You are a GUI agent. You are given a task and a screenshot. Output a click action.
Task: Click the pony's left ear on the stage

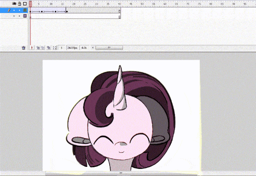(79, 141)
